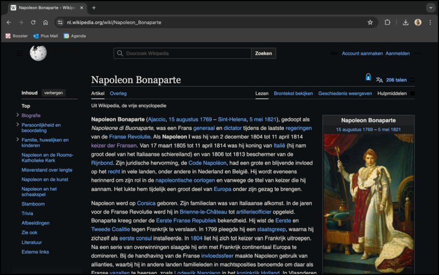This screenshot has width=439, height=275.
Task: Open the Chrome three-dot menu
Action: point(430,22)
